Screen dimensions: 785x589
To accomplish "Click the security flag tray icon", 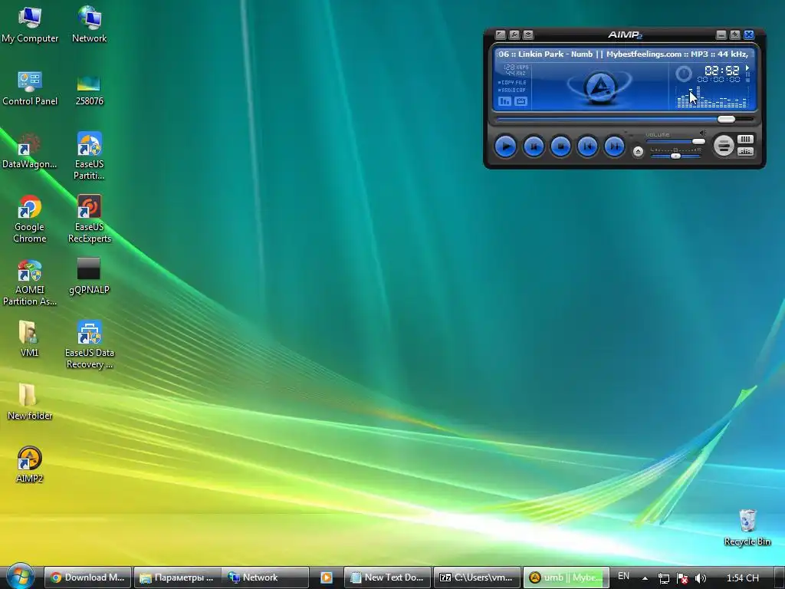I will (682, 578).
